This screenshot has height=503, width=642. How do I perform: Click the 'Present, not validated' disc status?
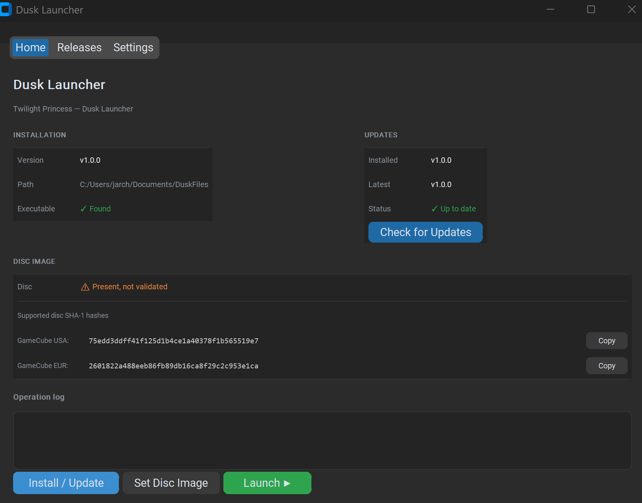(130, 287)
